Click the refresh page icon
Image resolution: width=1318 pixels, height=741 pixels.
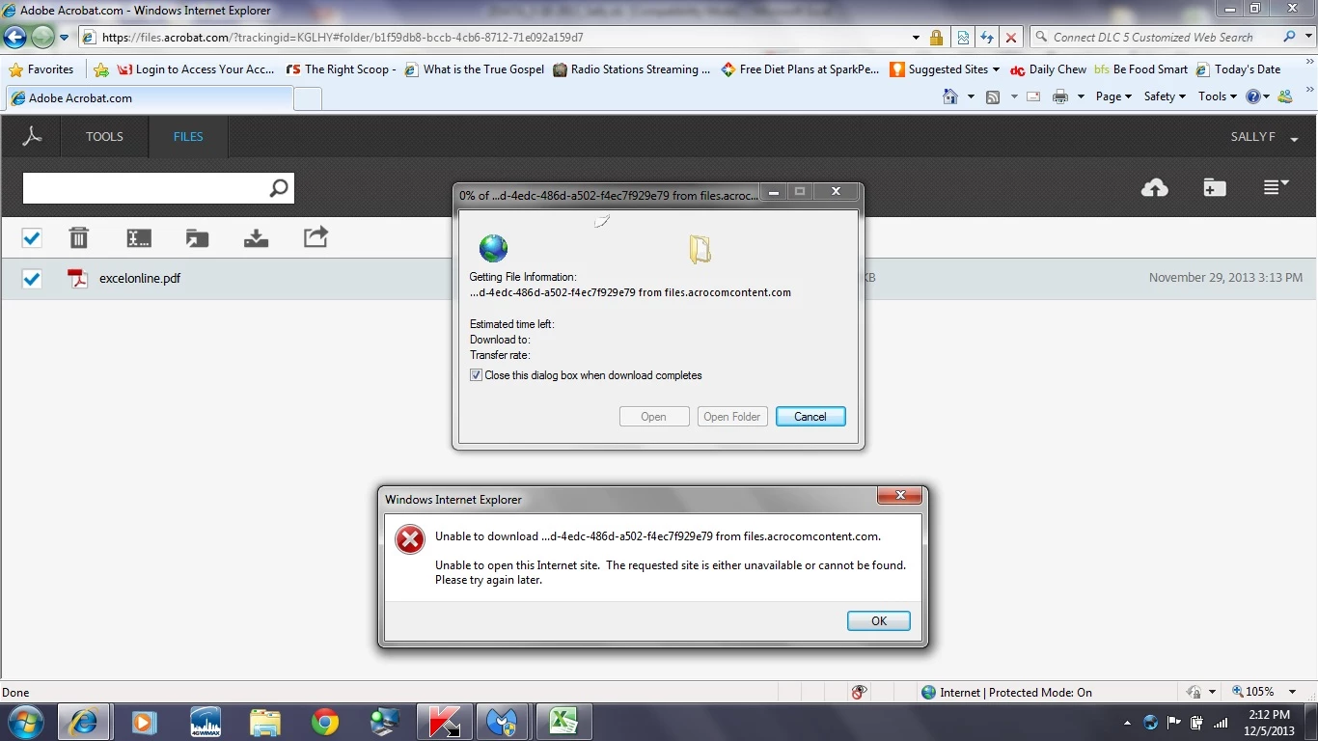[x=986, y=38]
